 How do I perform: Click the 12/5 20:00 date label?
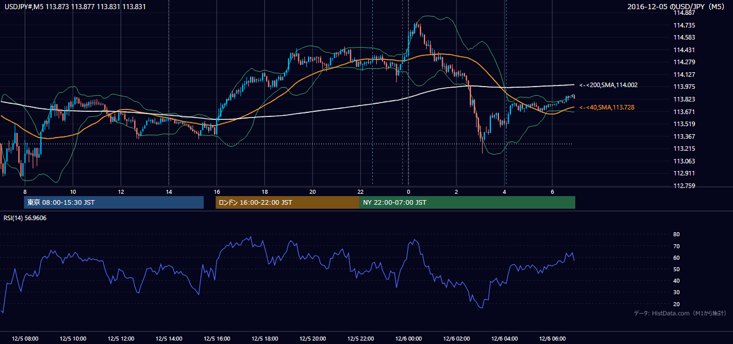coord(313,339)
